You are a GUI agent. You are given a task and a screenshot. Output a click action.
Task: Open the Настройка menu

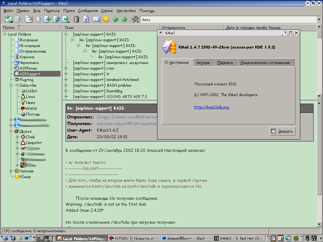(x=126, y=11)
